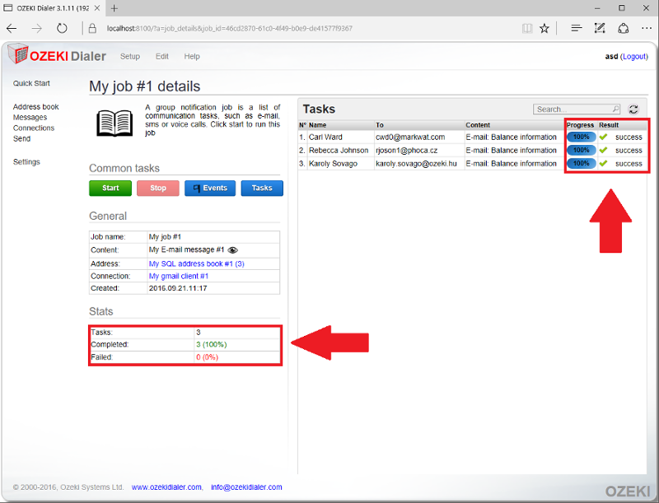
Task: Click the book icon for the job
Action: point(115,122)
